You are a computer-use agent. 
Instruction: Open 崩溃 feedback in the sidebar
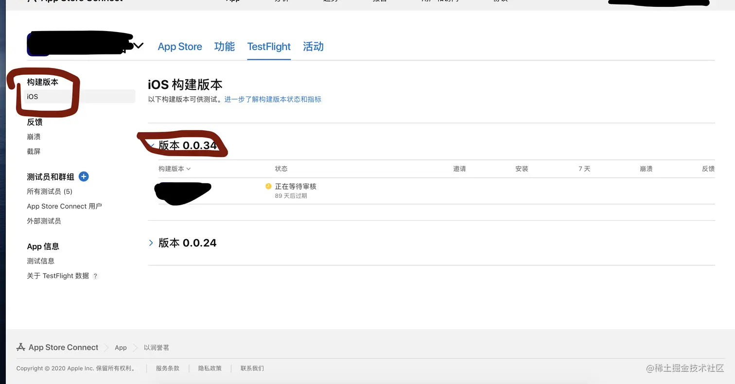pos(34,137)
